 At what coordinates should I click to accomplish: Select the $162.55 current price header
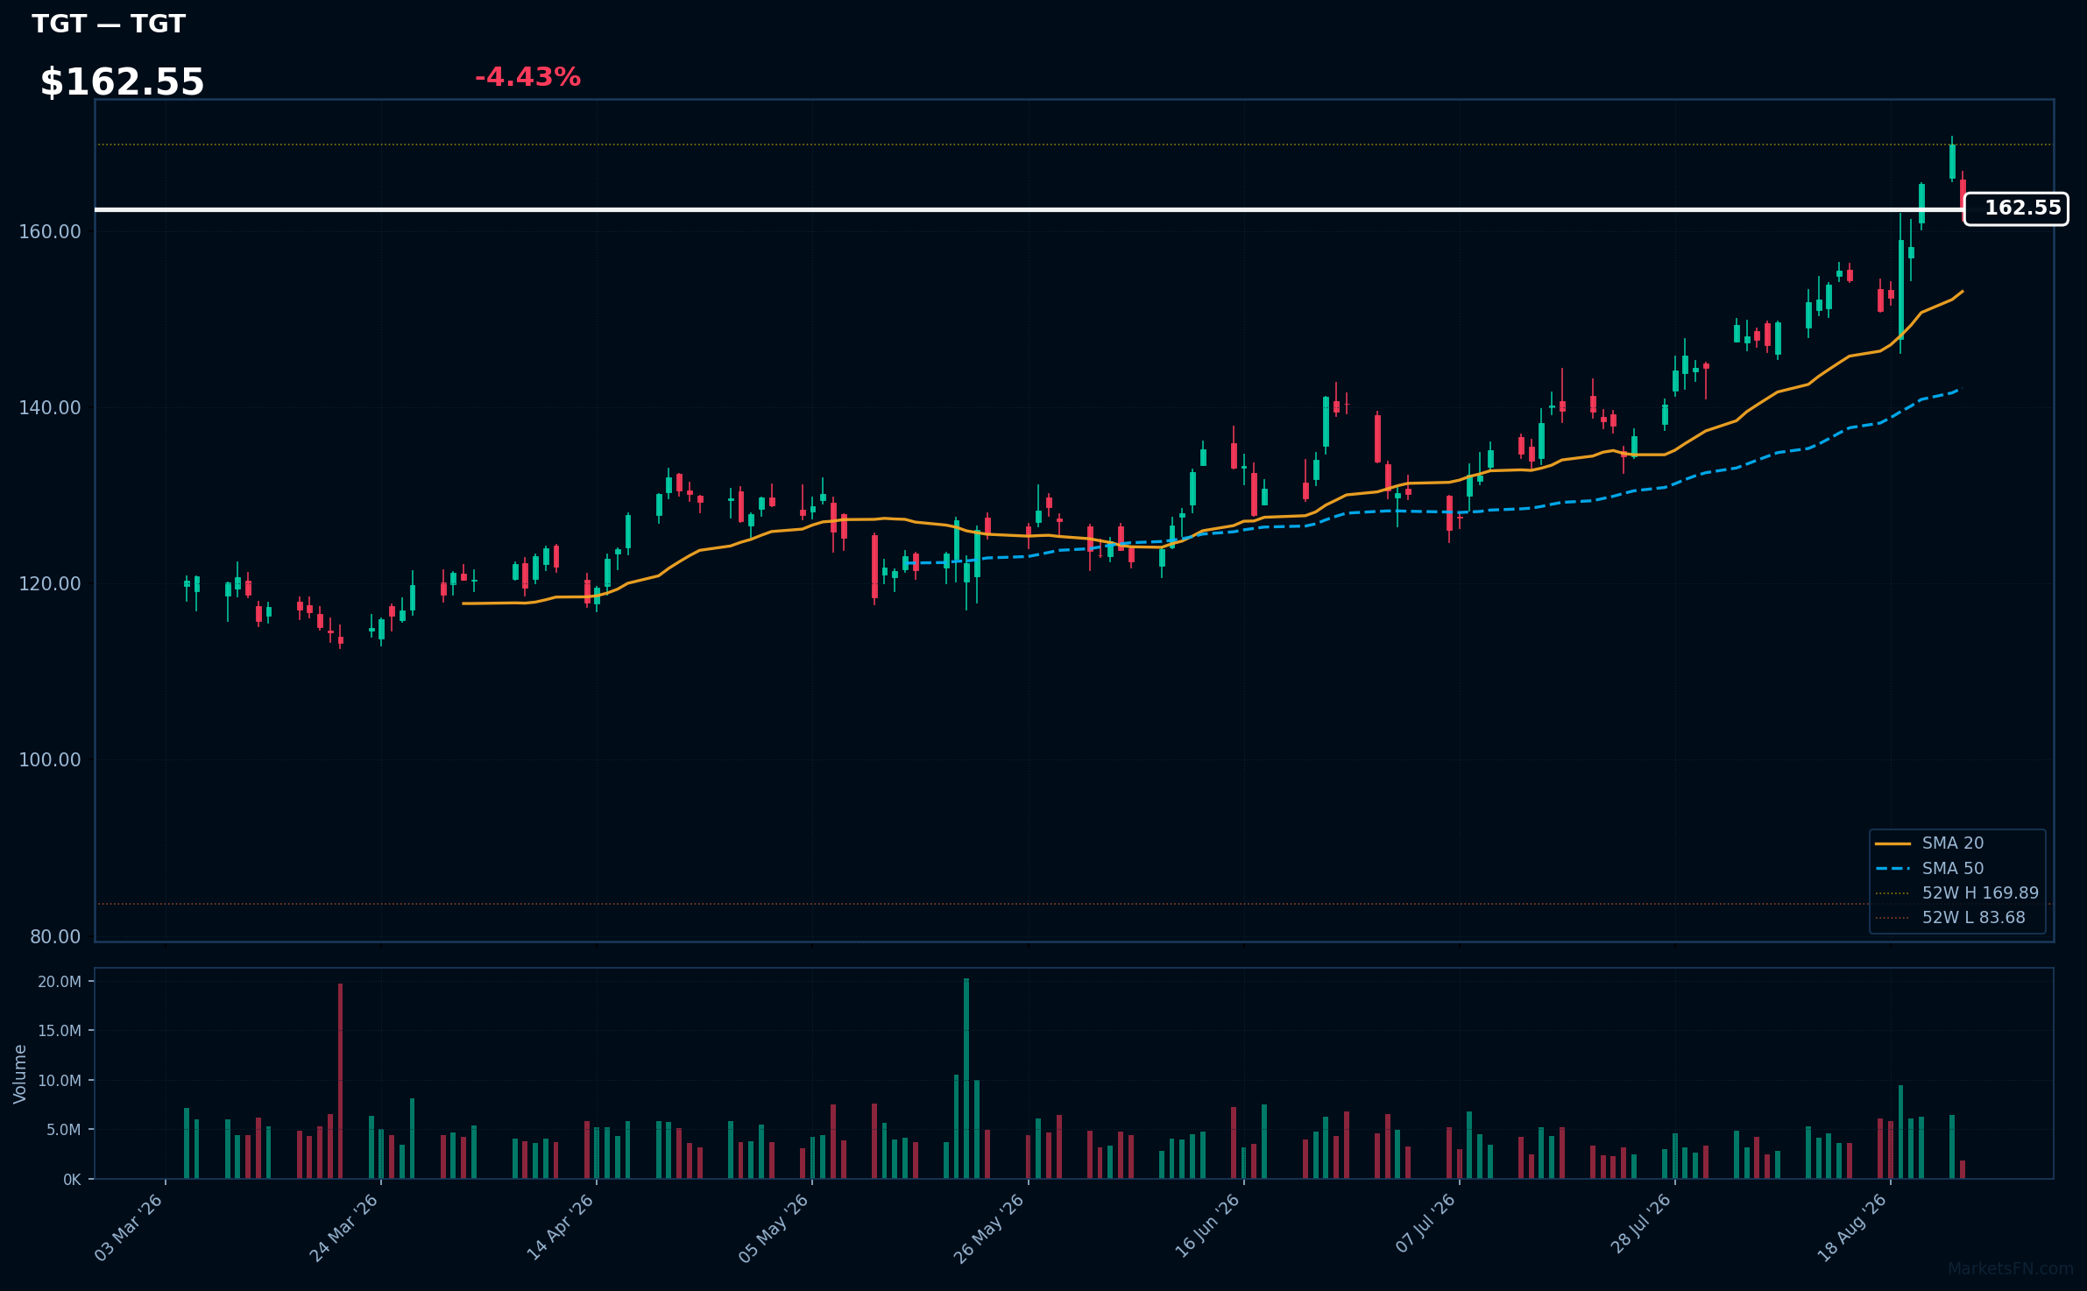click(x=122, y=82)
